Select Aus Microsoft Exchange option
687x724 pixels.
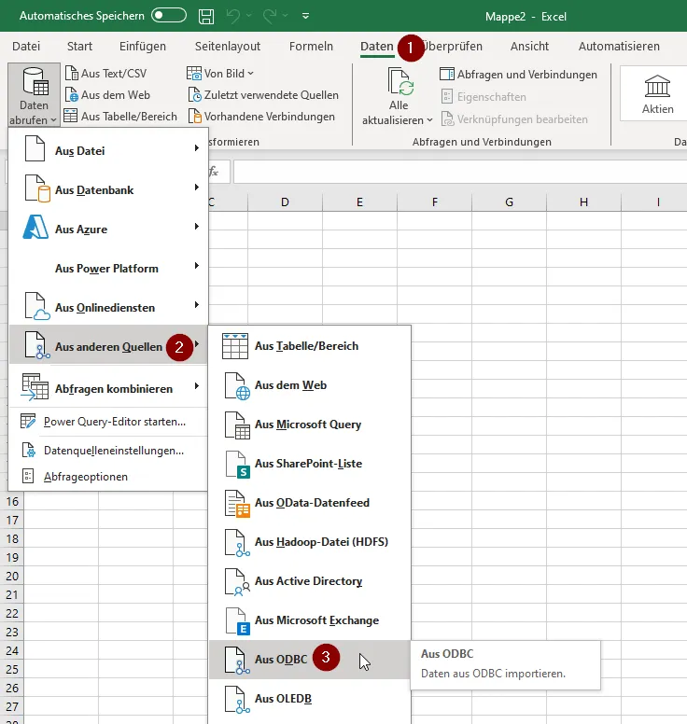coord(316,620)
